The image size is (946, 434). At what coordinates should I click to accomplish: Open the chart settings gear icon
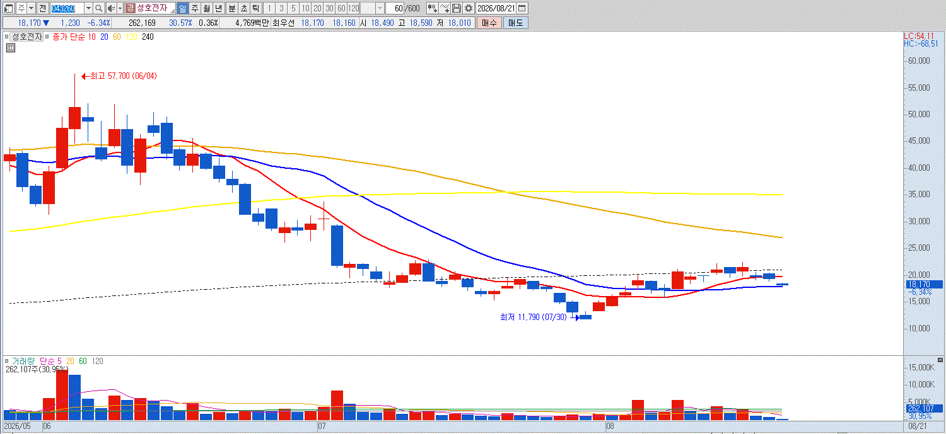pyautogui.click(x=469, y=8)
